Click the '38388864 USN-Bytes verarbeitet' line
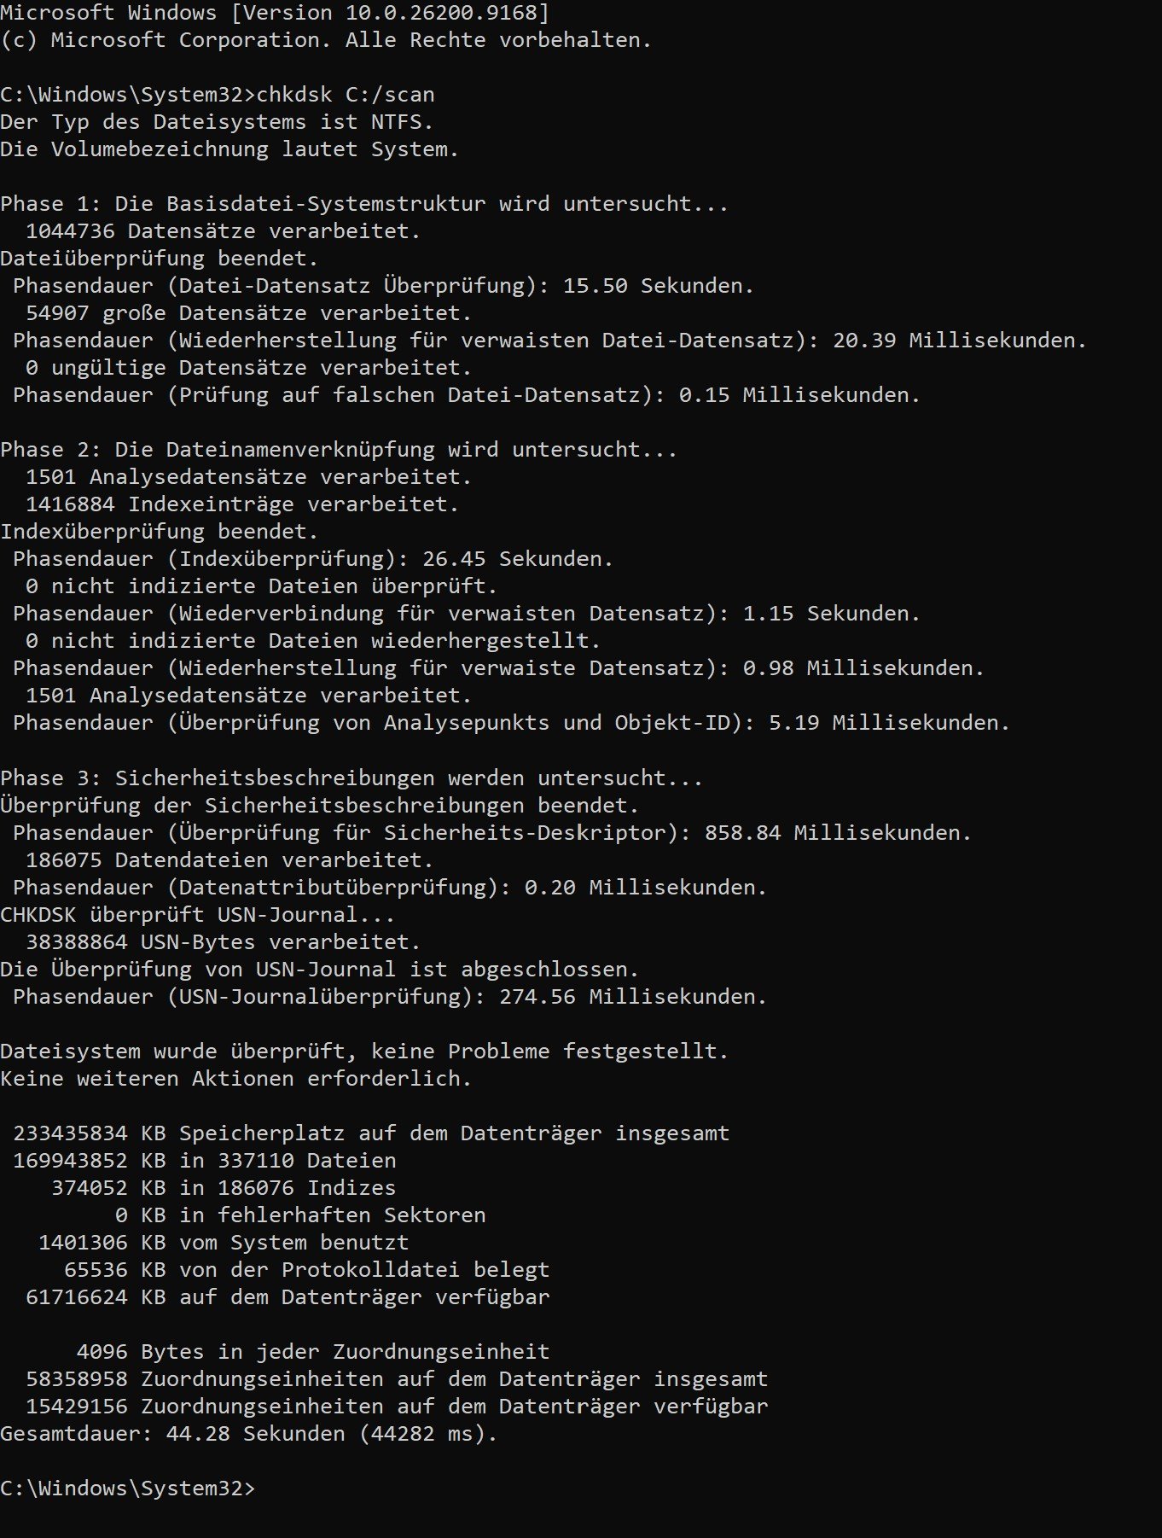Image resolution: width=1162 pixels, height=1538 pixels. click(224, 941)
